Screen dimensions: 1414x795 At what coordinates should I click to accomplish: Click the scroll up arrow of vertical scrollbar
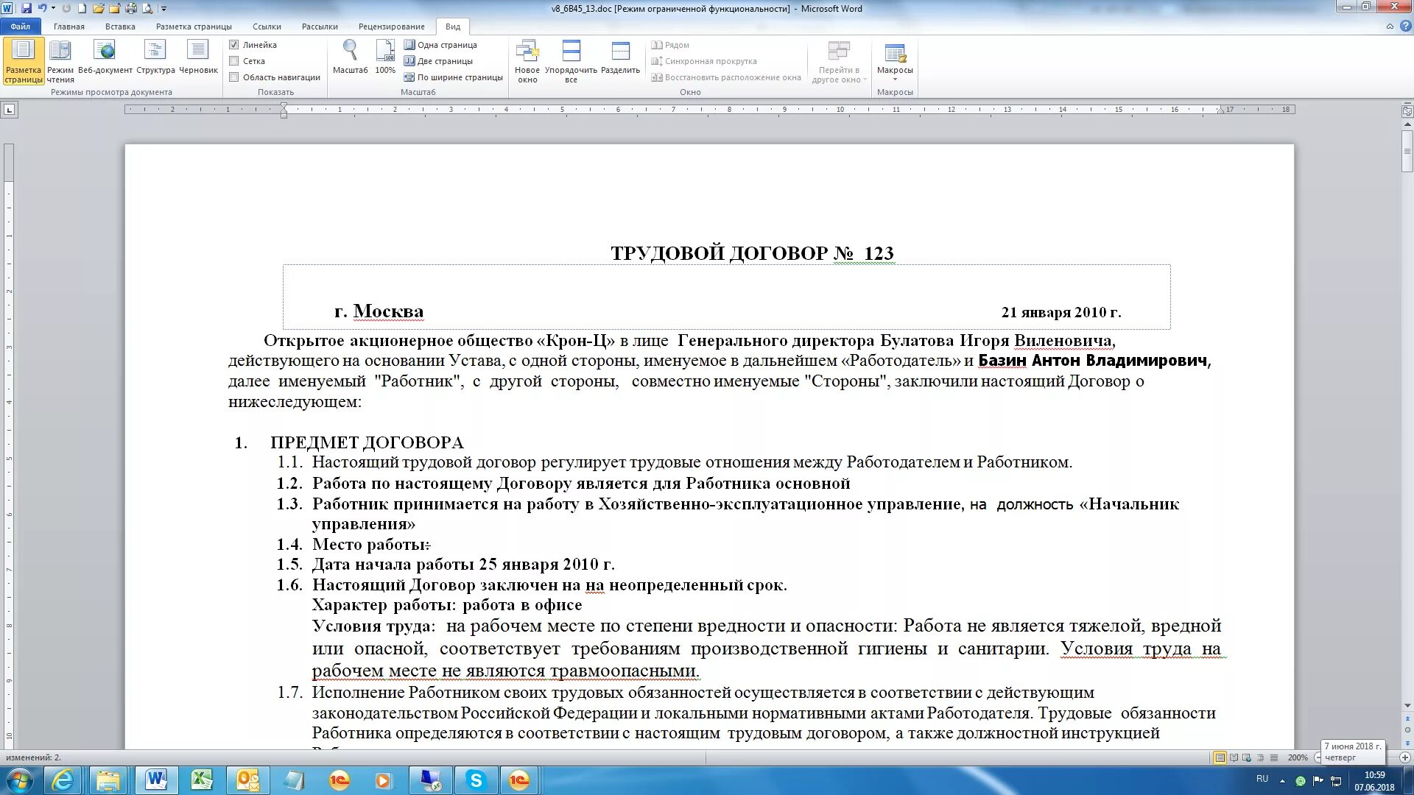pos(1407,124)
